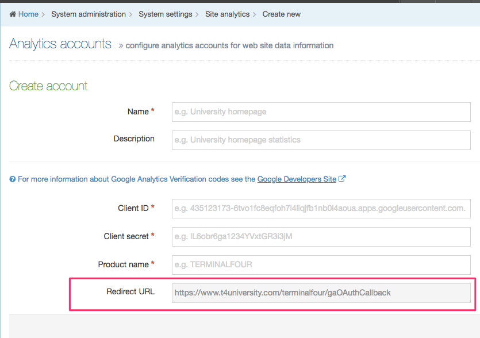
Task: Click the Client secret label
Action: point(126,236)
